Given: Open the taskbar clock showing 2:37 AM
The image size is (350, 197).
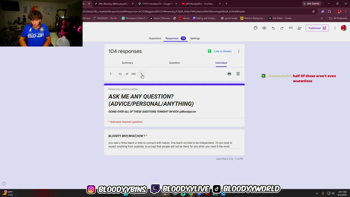Looking at the screenshot, I should [342, 193].
